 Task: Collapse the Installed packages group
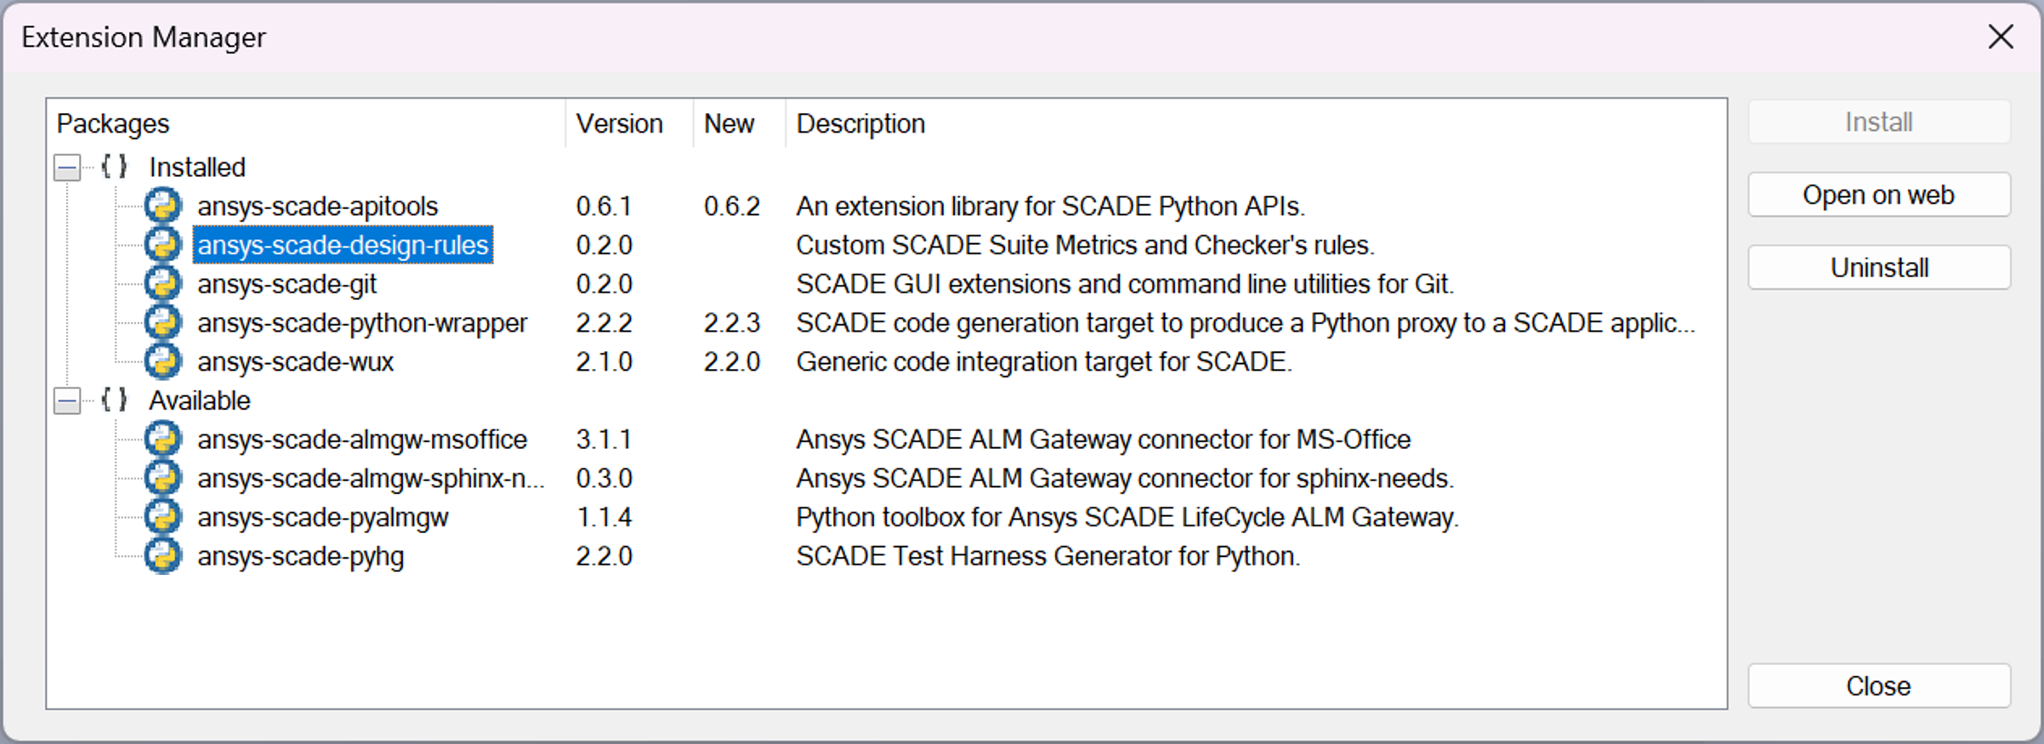coord(67,168)
